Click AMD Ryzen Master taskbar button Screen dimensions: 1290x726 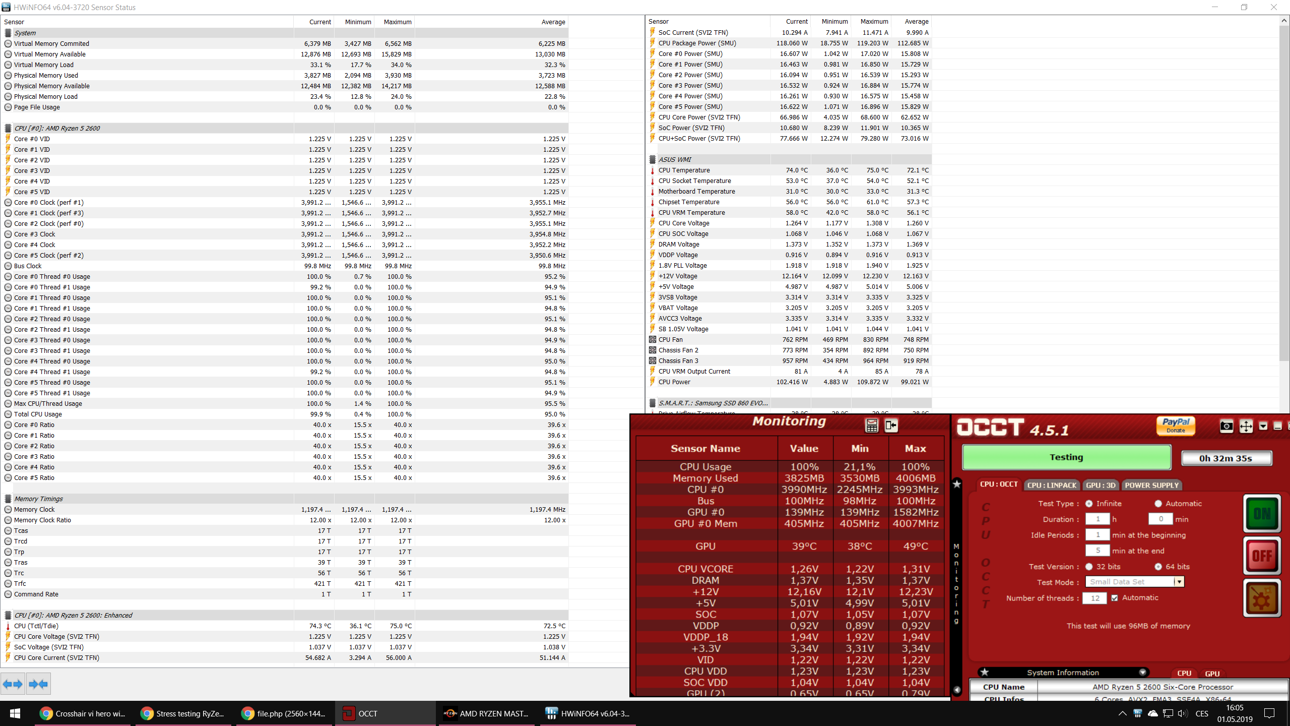pyautogui.click(x=487, y=713)
